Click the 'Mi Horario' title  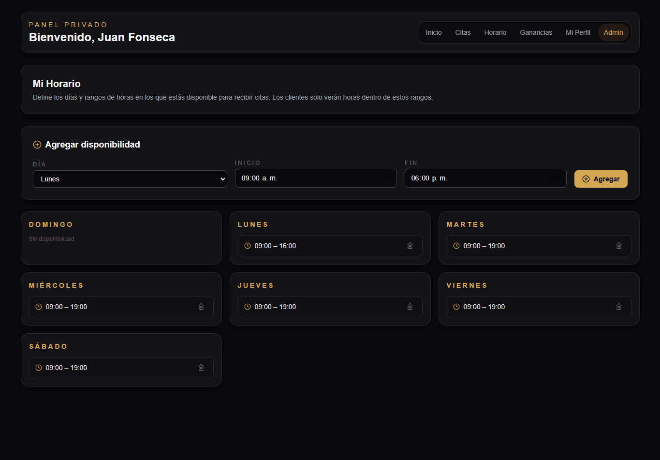pos(57,84)
